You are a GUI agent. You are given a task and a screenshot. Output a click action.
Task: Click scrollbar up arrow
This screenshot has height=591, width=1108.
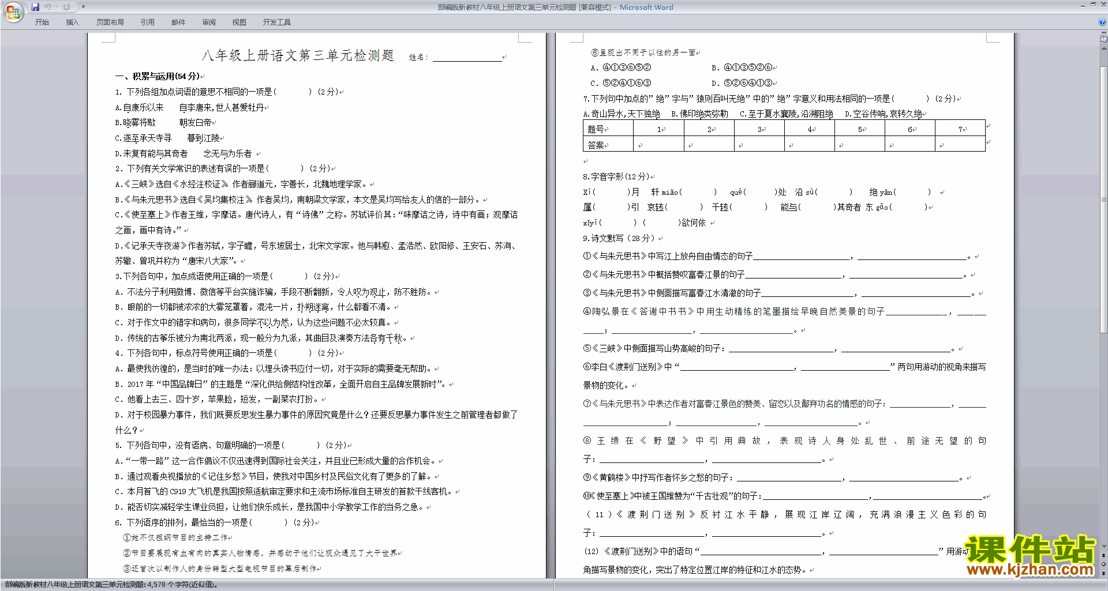tap(1104, 48)
